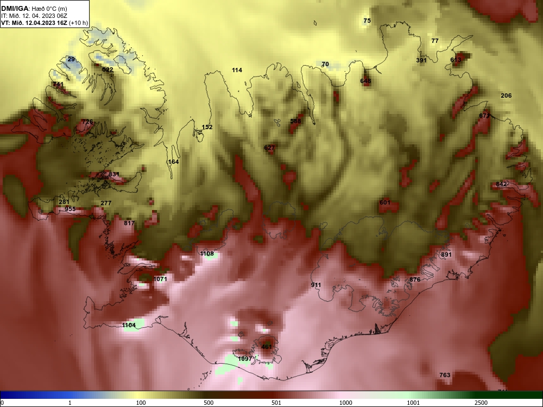Select the 955 value label
This screenshot has width=543, height=407.
[x=70, y=209]
